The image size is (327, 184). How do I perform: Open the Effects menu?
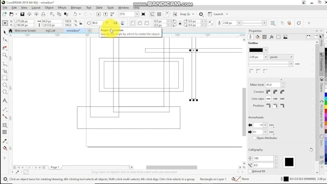(x=62, y=8)
